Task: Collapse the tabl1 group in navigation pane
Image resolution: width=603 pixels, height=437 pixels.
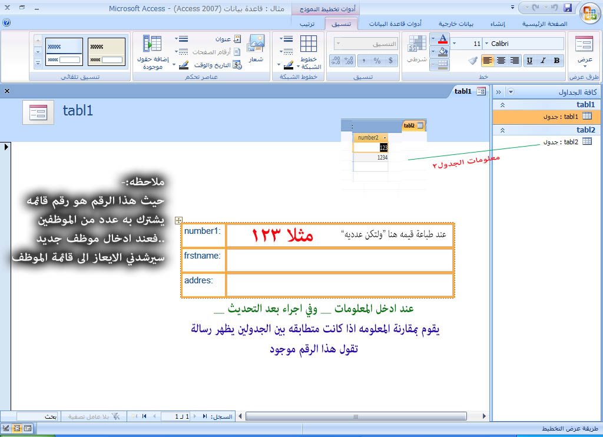Action: (502, 105)
